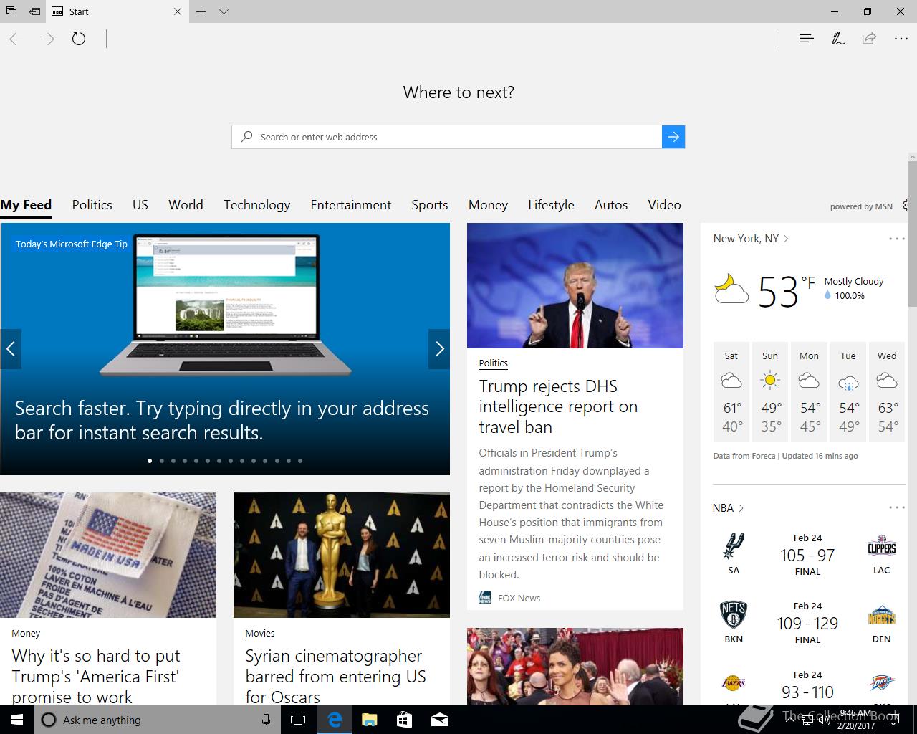Set these tabs aside icon
Image resolution: width=917 pixels, height=734 pixels.
pyautogui.click(x=34, y=11)
